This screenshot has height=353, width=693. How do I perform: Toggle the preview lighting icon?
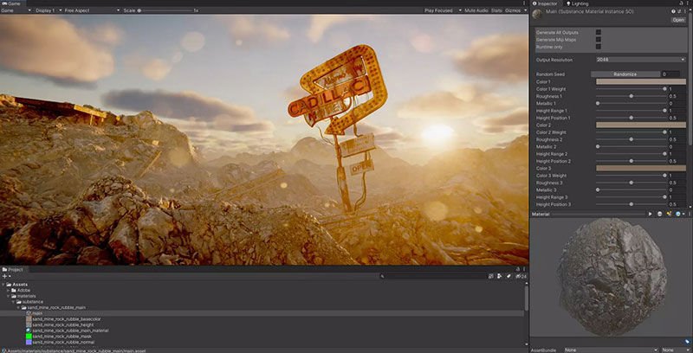[x=669, y=214]
